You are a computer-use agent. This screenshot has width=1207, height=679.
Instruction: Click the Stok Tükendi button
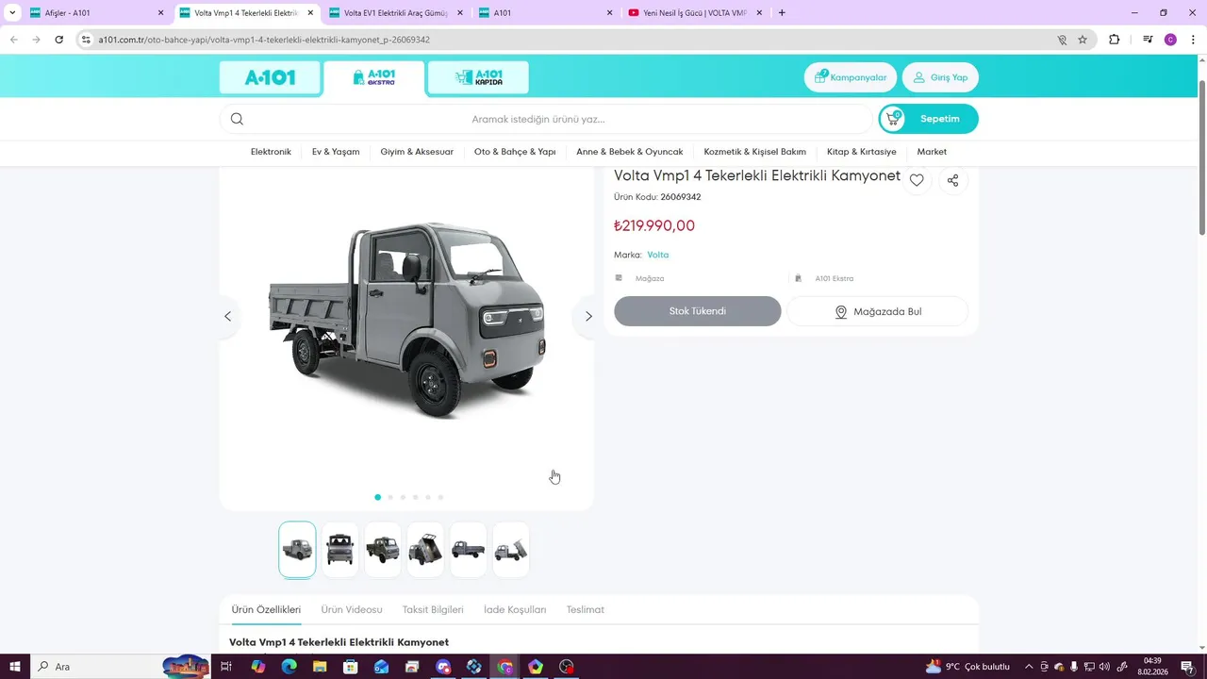point(698,311)
